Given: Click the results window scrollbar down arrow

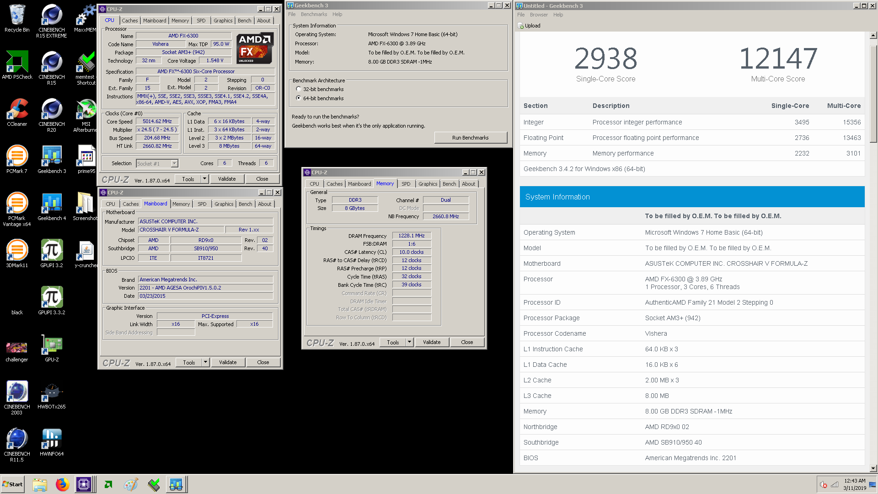Looking at the screenshot, I should coord(873,468).
